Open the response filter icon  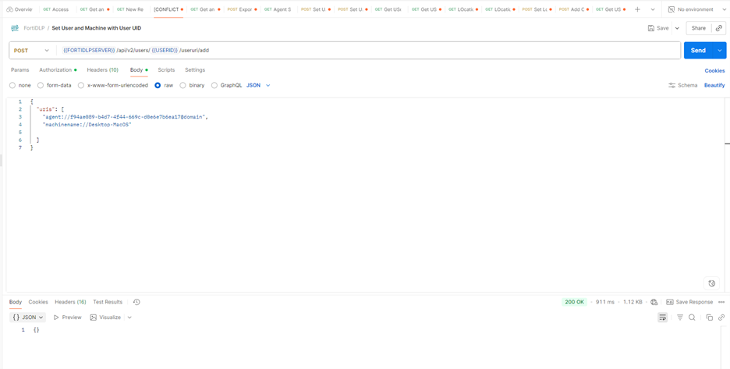(680, 318)
